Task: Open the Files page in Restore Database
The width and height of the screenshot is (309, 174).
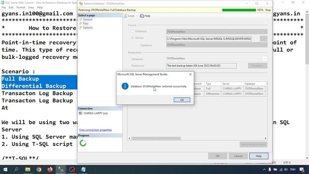Action: [x=85, y=24]
